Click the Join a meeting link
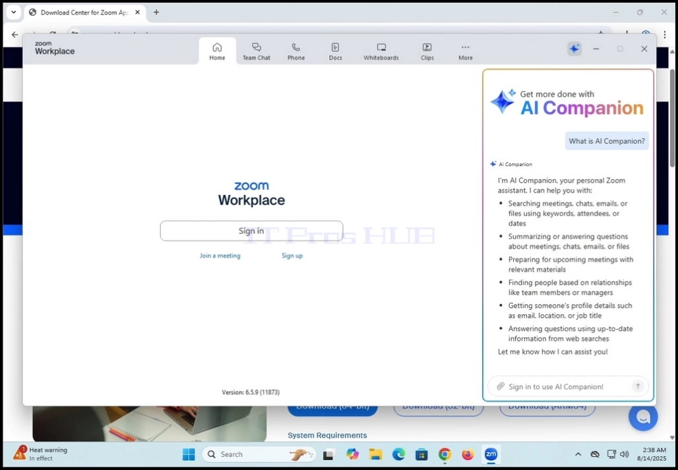The height and width of the screenshot is (470, 678). (220, 256)
